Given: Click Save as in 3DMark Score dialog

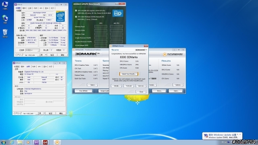Looking at the screenshot, I should (x=141, y=86).
